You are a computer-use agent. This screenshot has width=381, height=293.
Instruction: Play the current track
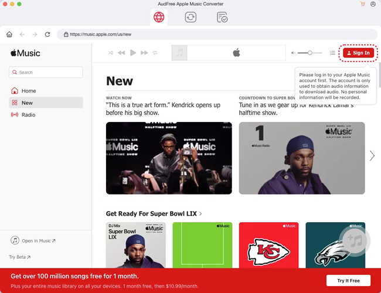133,53
